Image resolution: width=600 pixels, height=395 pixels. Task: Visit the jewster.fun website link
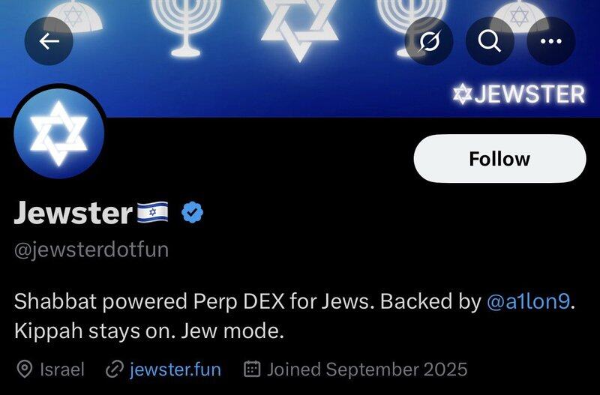175,370
